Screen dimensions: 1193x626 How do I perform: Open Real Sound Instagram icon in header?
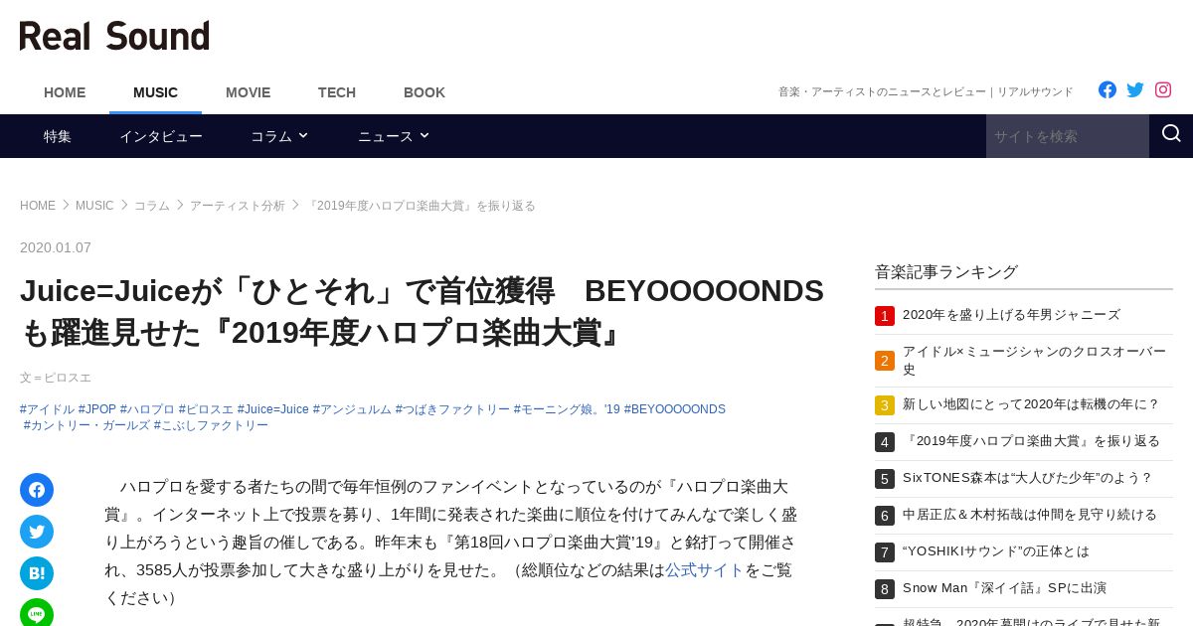(x=1163, y=89)
